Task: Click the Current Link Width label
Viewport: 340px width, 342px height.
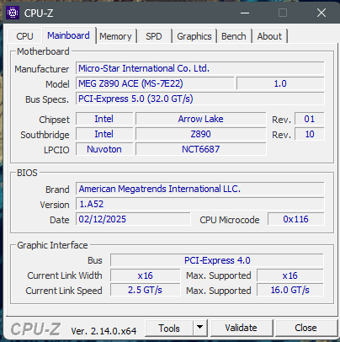Action: coord(65,275)
